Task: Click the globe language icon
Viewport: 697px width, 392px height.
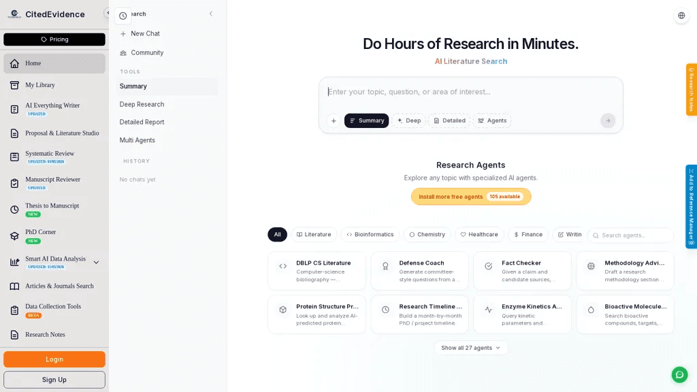Action: pyautogui.click(x=681, y=16)
